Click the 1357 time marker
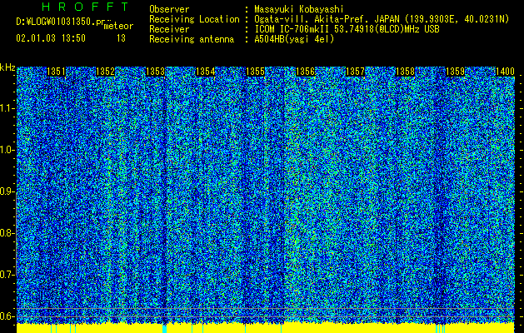The image size is (524, 333). tap(355, 72)
